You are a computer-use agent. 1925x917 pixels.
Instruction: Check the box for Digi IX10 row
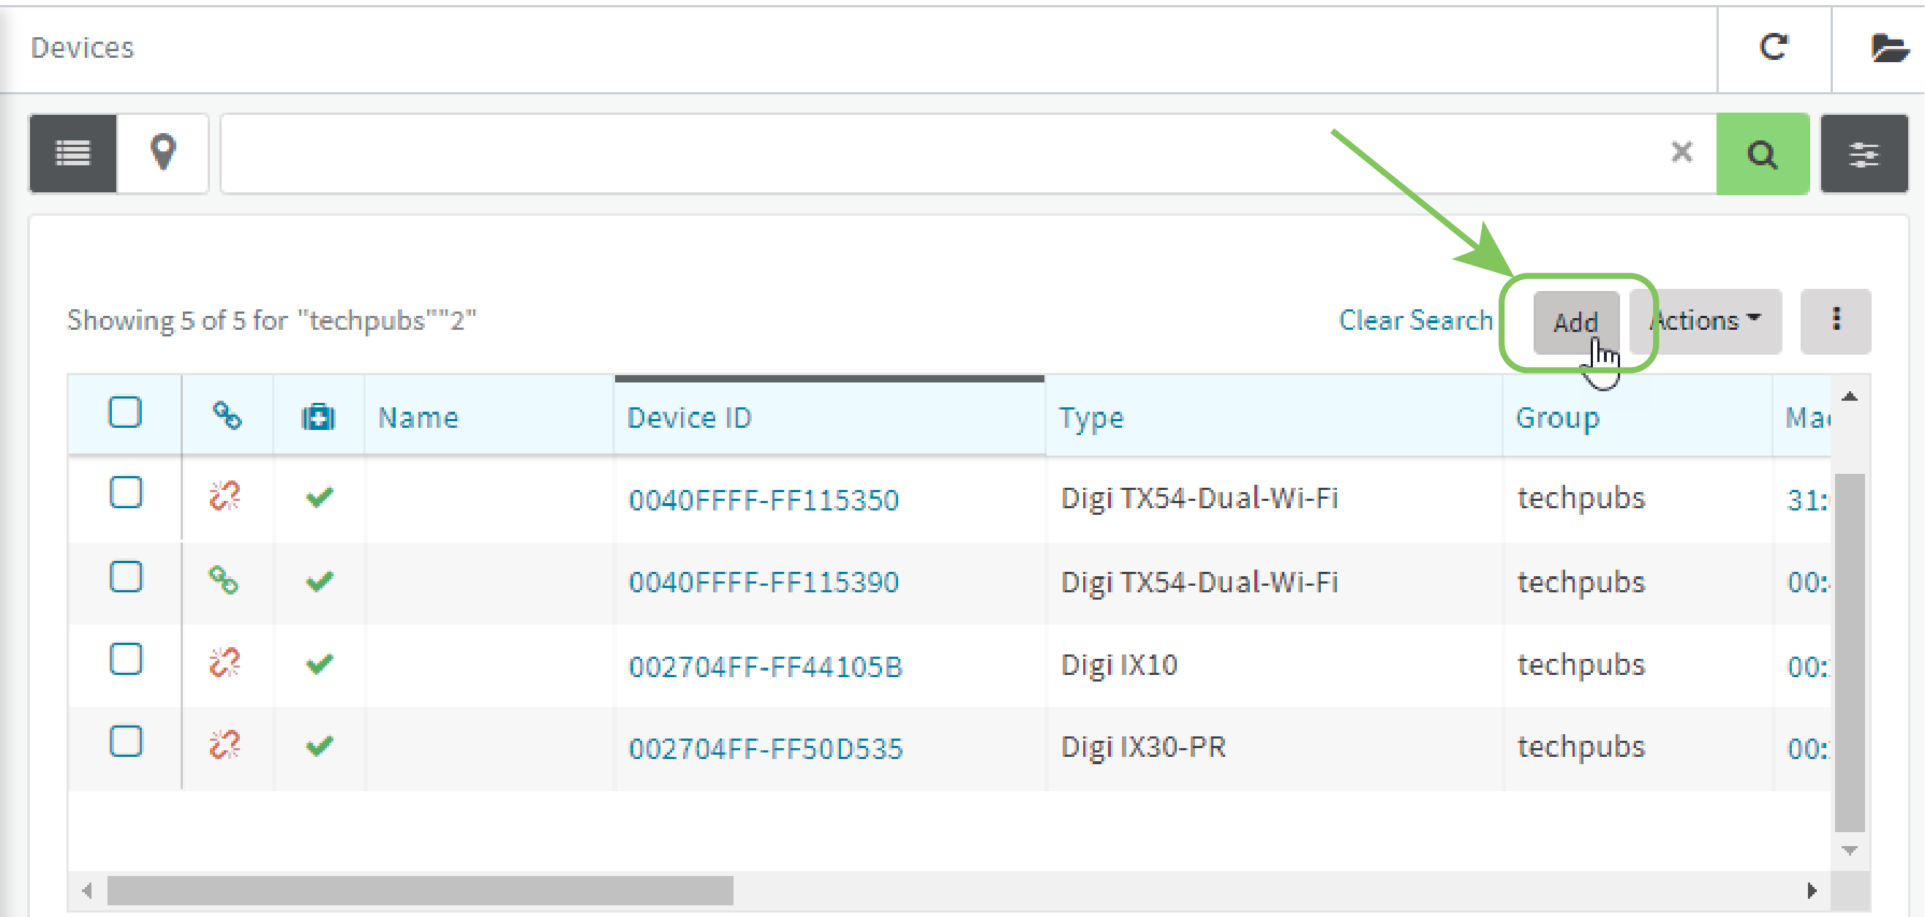[x=126, y=660]
